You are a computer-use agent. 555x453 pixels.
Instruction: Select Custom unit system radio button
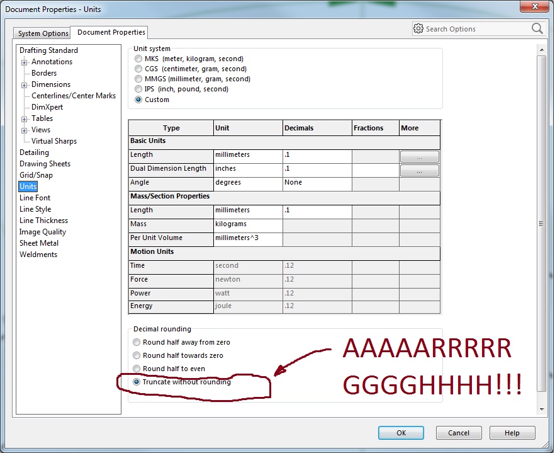point(138,100)
